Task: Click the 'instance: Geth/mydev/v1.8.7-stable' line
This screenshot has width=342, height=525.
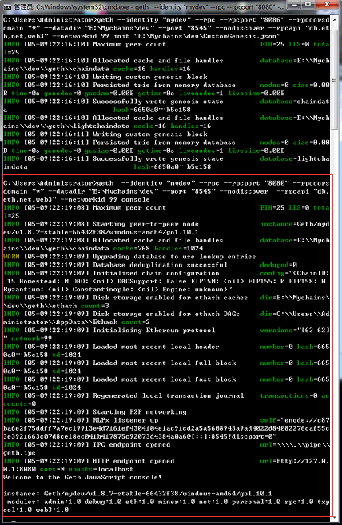Action: [137, 494]
